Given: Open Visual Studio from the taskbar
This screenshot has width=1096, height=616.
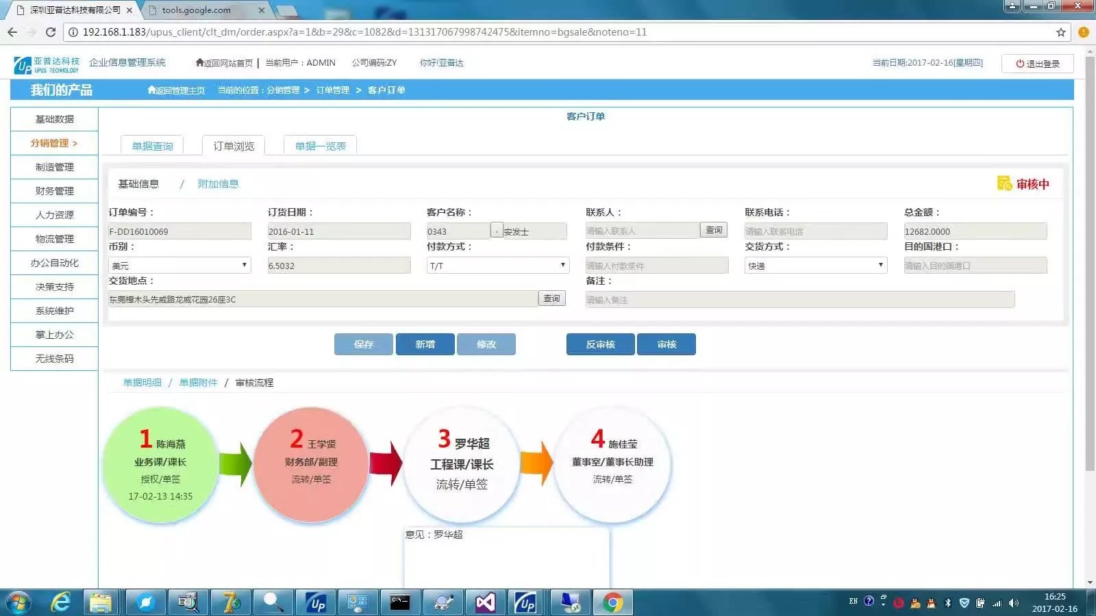Looking at the screenshot, I should pyautogui.click(x=485, y=602).
